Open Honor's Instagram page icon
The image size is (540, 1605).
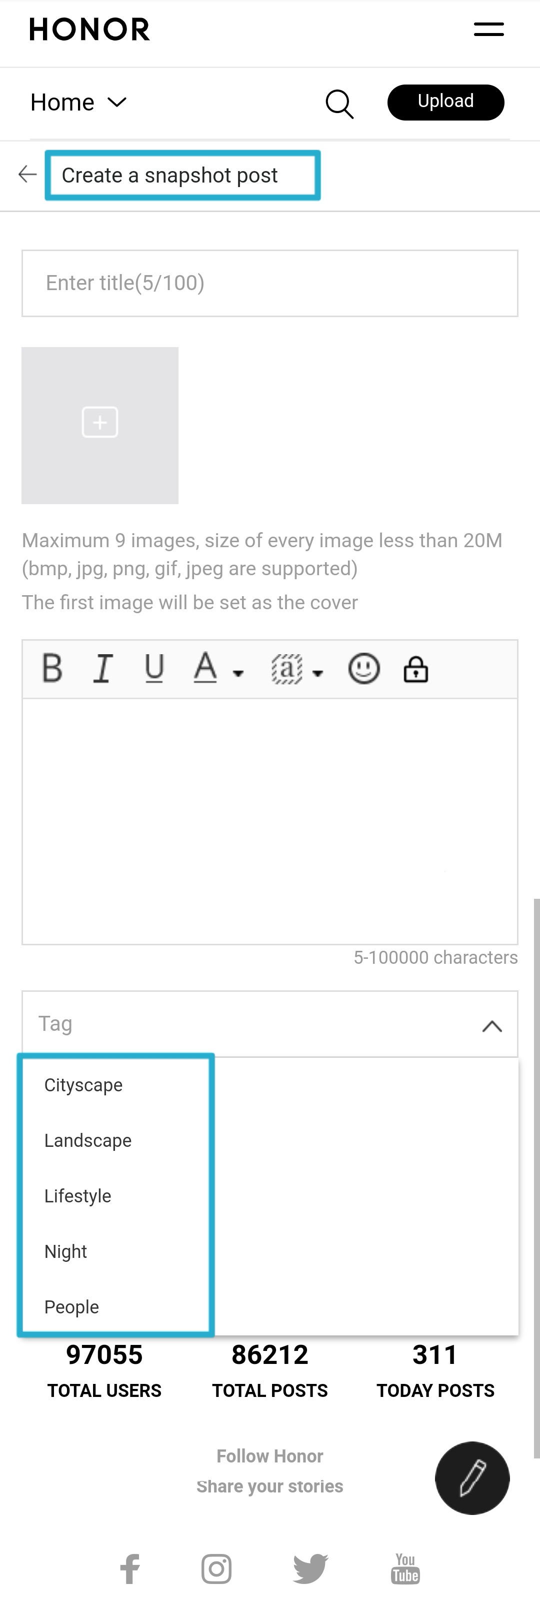(x=216, y=1568)
